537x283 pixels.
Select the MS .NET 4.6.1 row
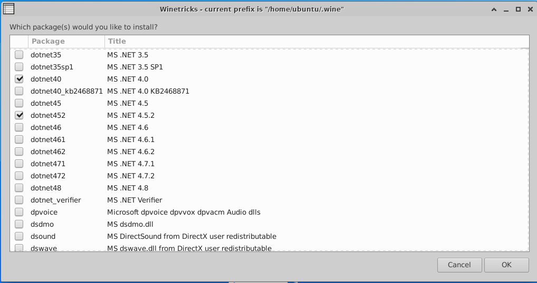(x=269, y=139)
